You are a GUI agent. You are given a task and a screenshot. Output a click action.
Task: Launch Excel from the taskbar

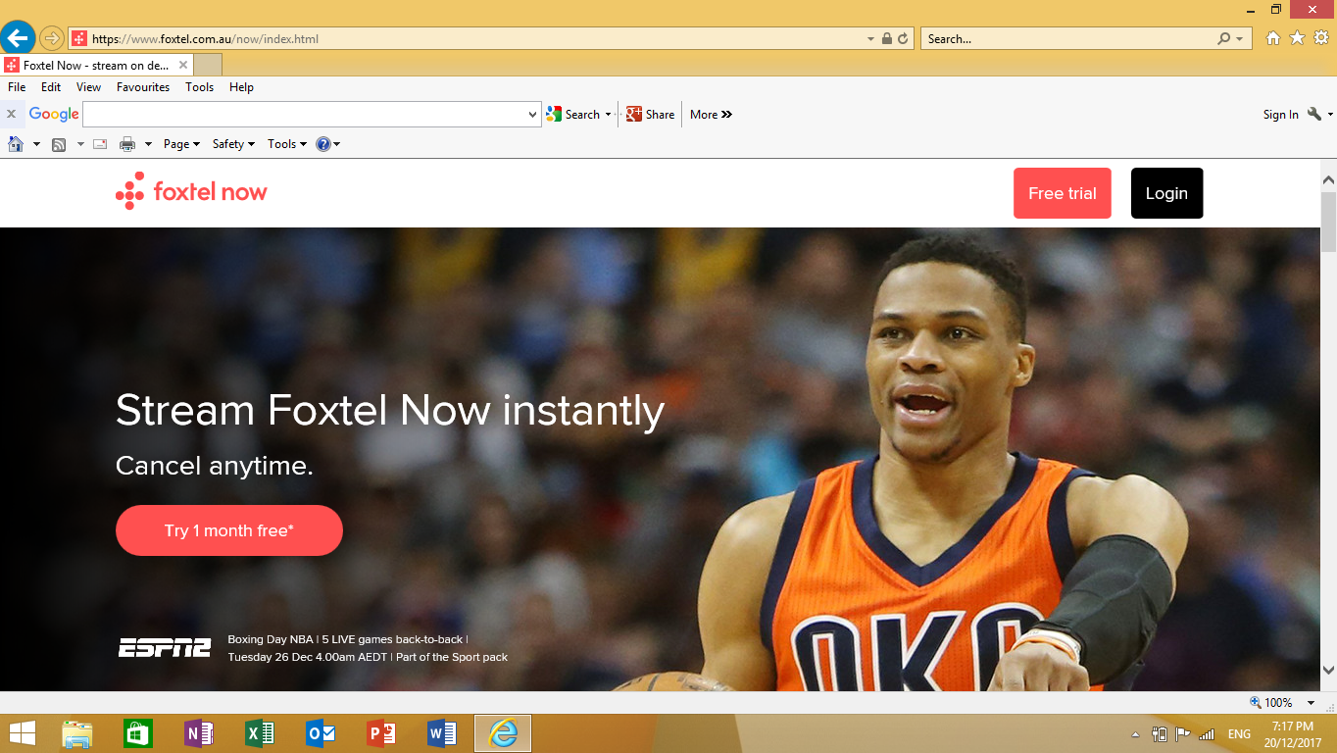point(259,732)
